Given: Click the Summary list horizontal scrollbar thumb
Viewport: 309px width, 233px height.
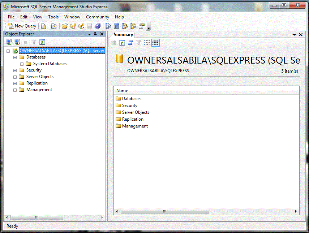Looking at the screenshot, I should click(165, 212).
